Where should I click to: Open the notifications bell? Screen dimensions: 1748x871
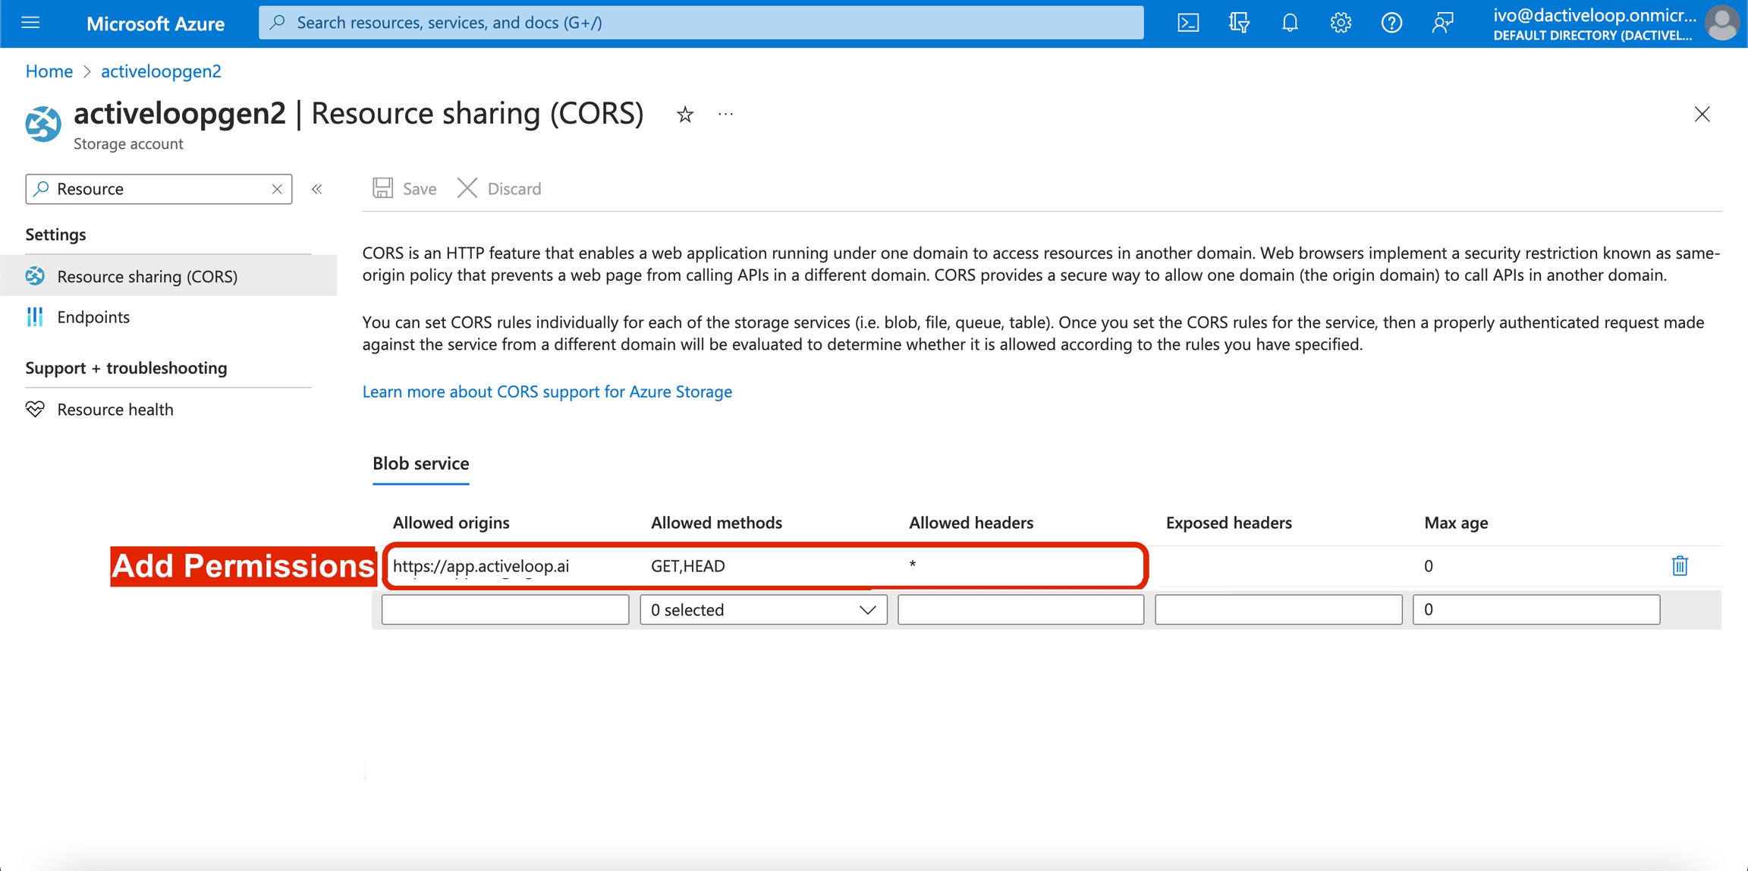pyautogui.click(x=1290, y=23)
